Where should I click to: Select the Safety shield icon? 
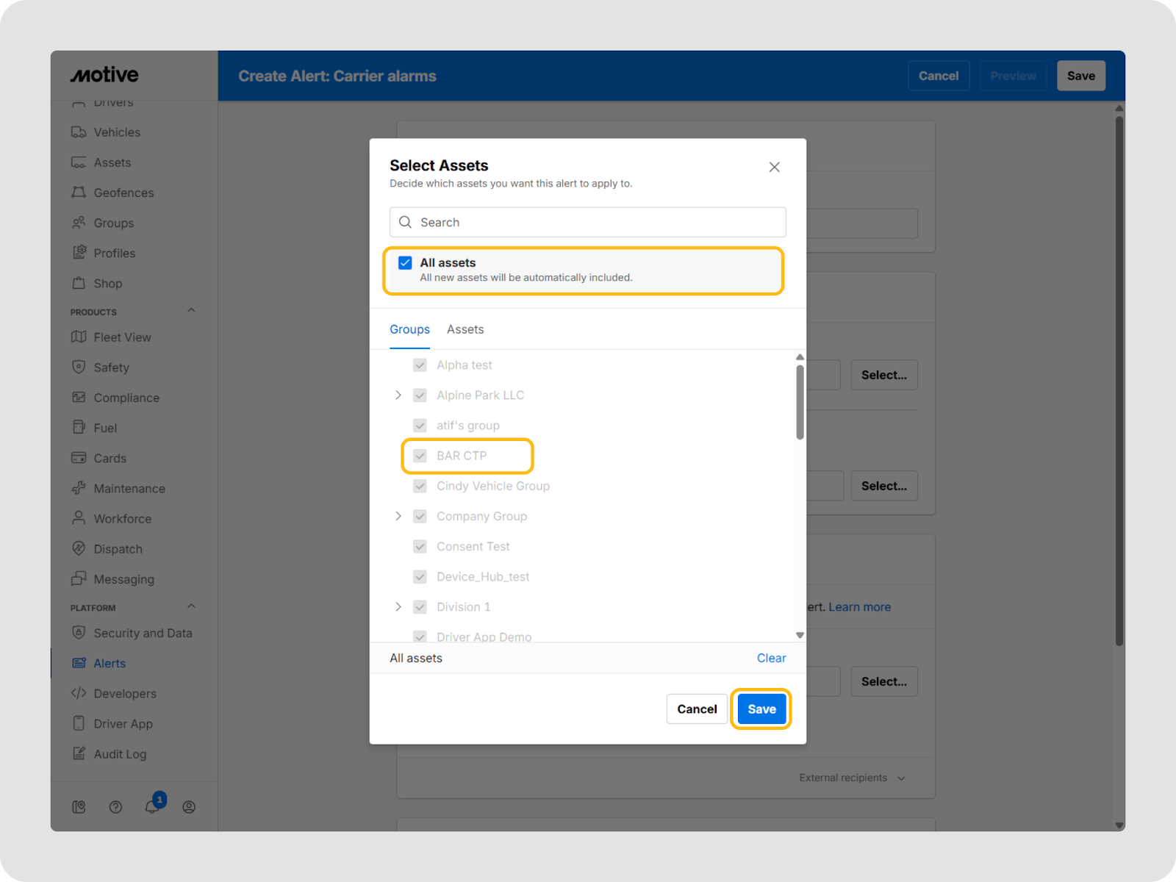point(79,367)
